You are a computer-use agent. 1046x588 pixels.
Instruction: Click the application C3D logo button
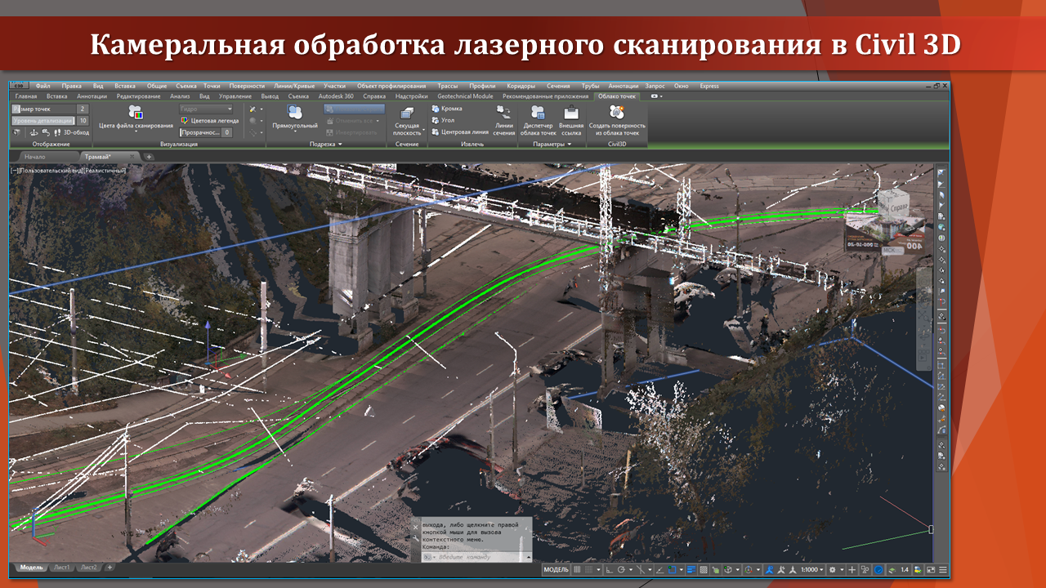point(18,86)
